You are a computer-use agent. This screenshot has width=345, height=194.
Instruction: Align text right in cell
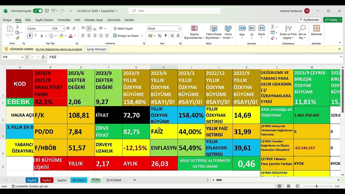pyautogui.click(x=95, y=36)
